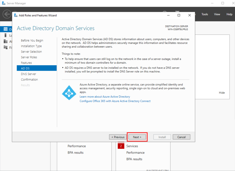Select the DNS Server step in wizard navigation
235x171 pixels.
(28, 74)
